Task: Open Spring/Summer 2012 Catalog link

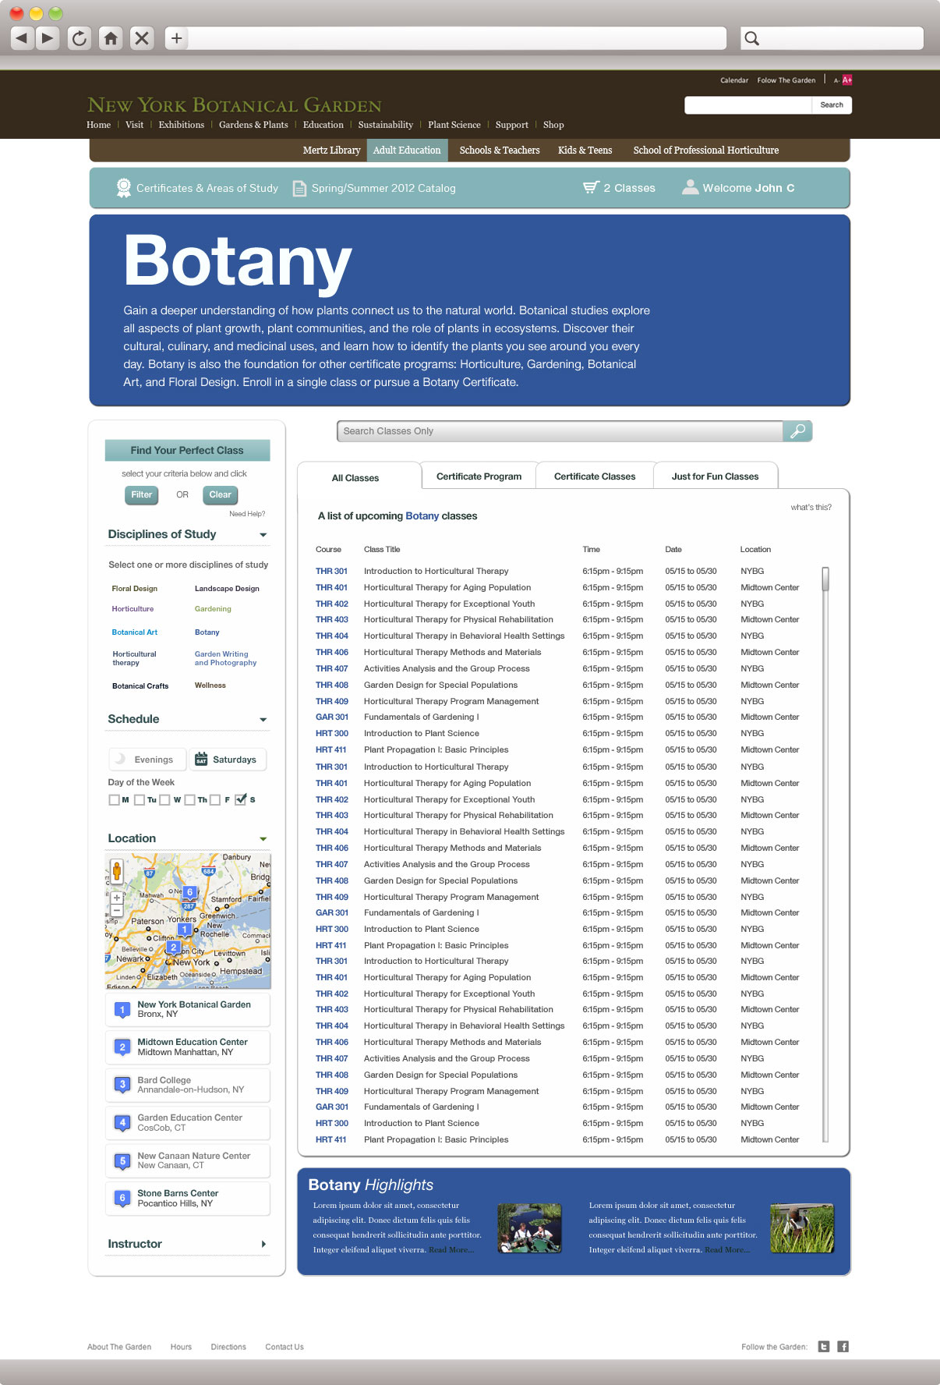Action: [383, 188]
